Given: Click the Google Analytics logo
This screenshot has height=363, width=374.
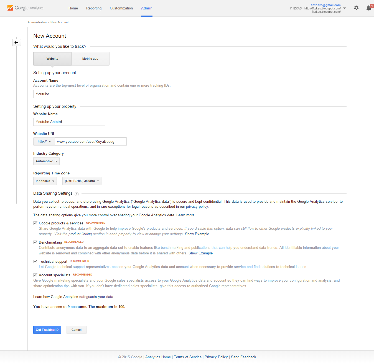Looking at the screenshot, I should pos(25,8).
